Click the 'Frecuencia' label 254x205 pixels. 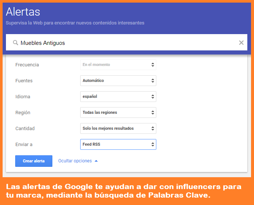pos(27,65)
